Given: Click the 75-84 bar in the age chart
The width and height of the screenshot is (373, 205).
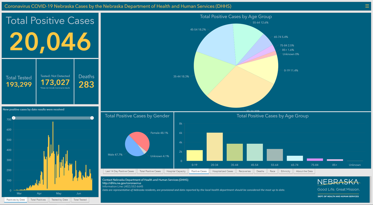Looking at the screenshot, I should coord(315,160).
